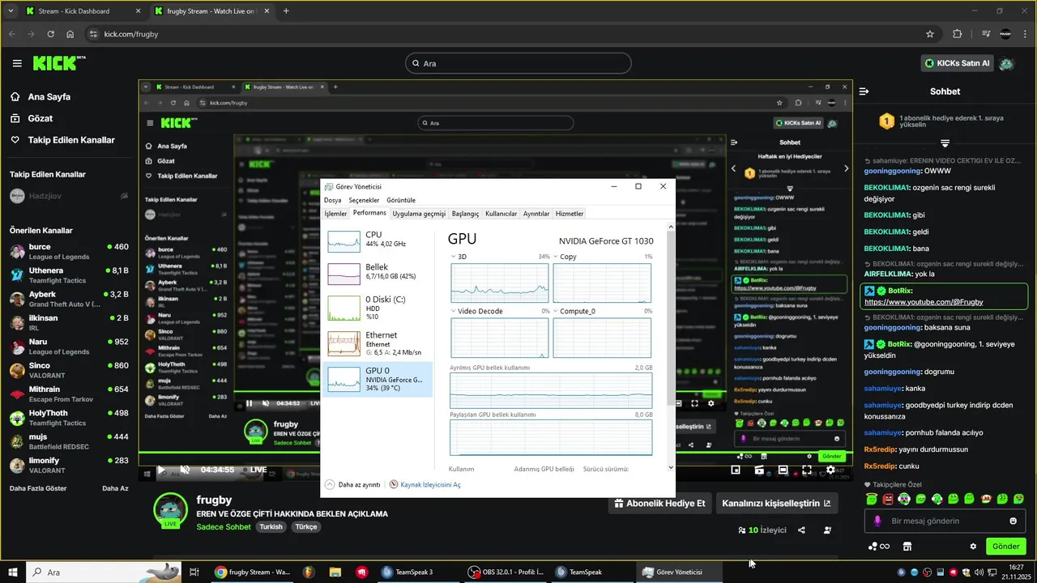
Task: Click the Kicks balance icon below chat input
Action: pyautogui.click(x=878, y=547)
